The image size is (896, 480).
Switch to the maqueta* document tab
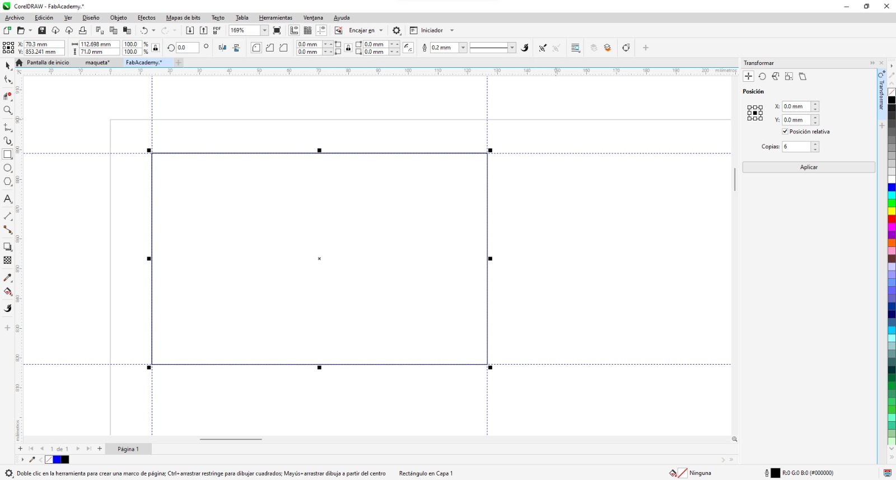[x=97, y=63]
